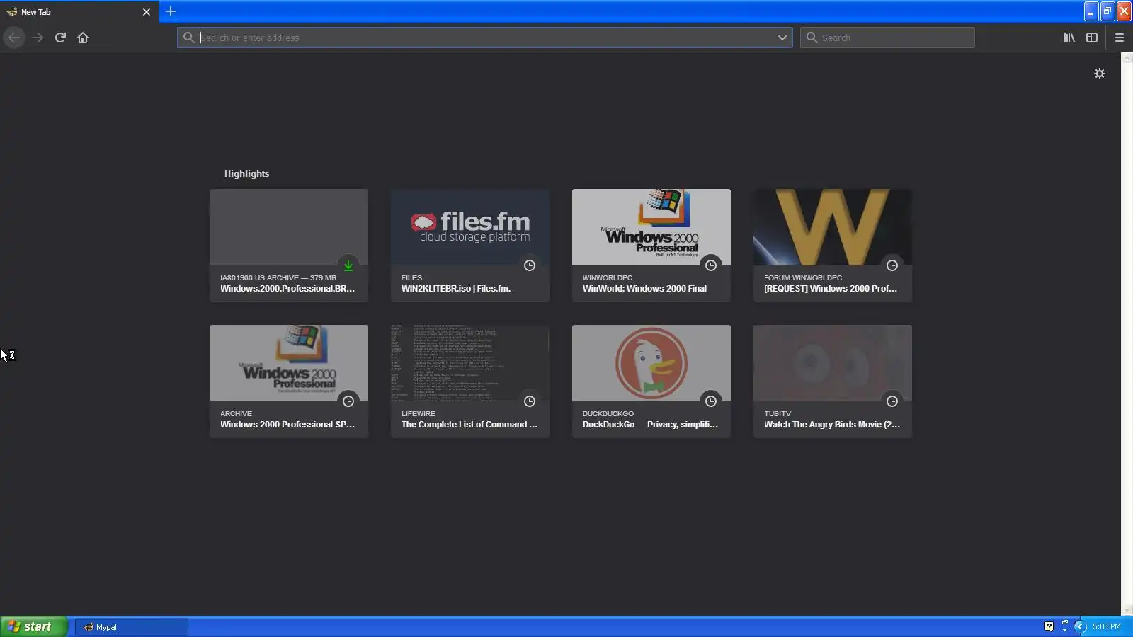Click the question mark tray icon

pos(1049,626)
